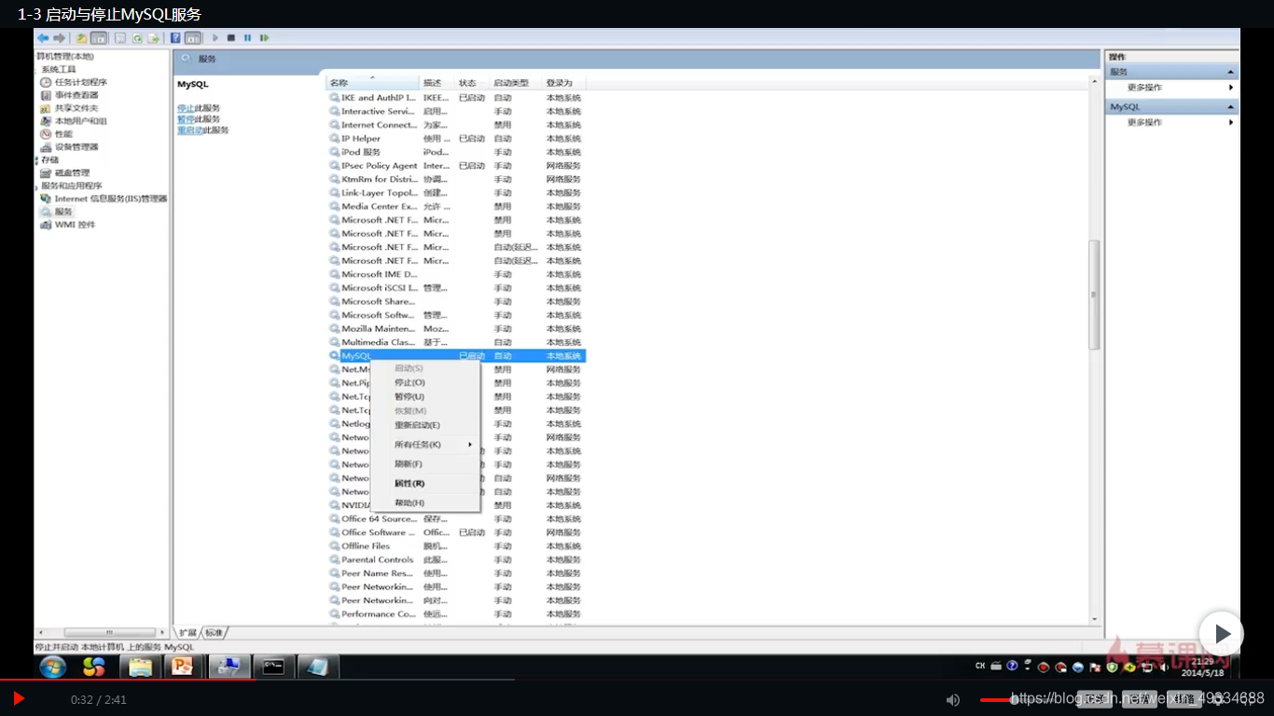The width and height of the screenshot is (1274, 716).
Task: Click the services list vertical scrollbar thumb
Action: click(x=1095, y=295)
